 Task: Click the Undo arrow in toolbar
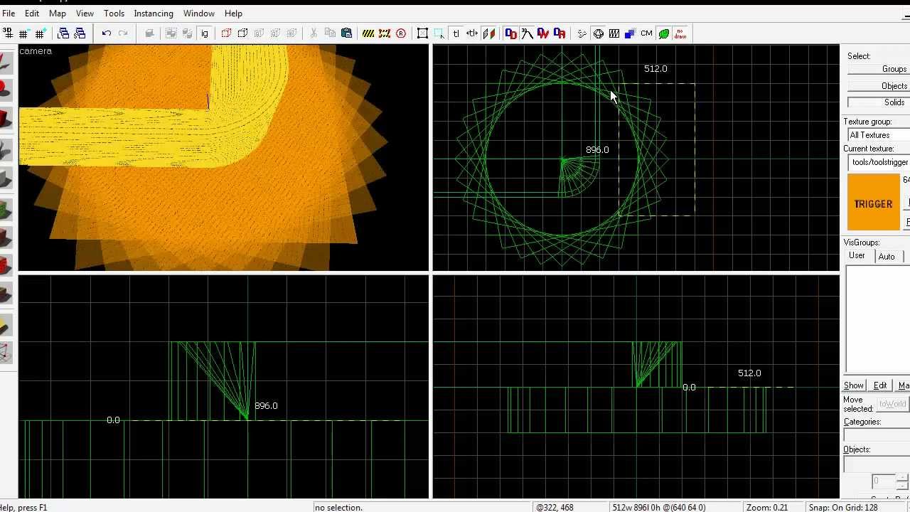(107, 33)
